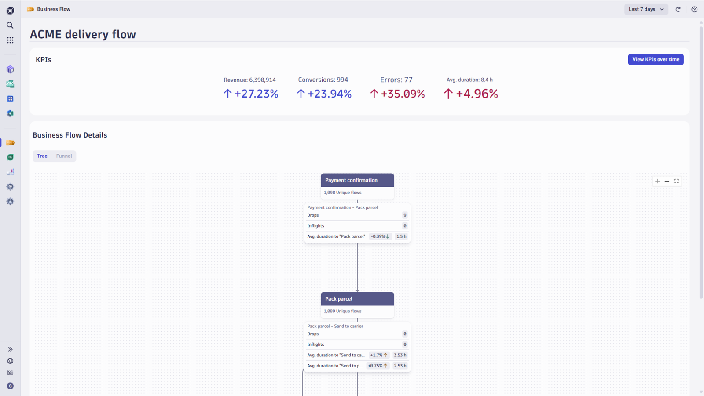Screen dimensions: 704x396
Task: Click the refresh icon in top bar
Action: [x=678, y=9]
